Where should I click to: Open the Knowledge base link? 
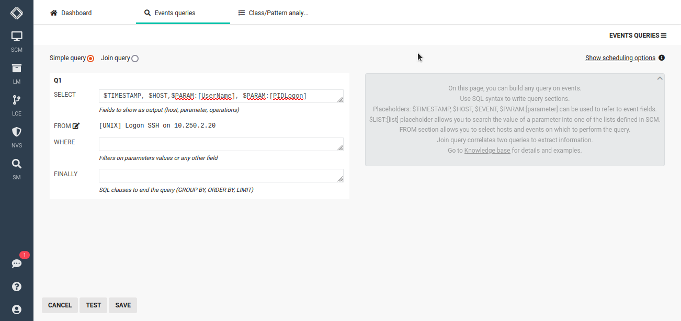487,150
